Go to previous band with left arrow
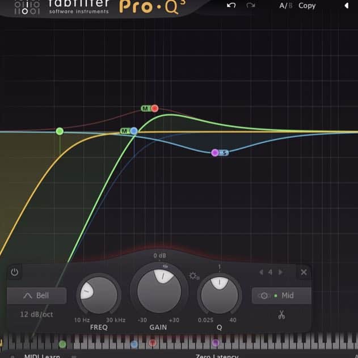The image size is (358, 358). point(262,272)
